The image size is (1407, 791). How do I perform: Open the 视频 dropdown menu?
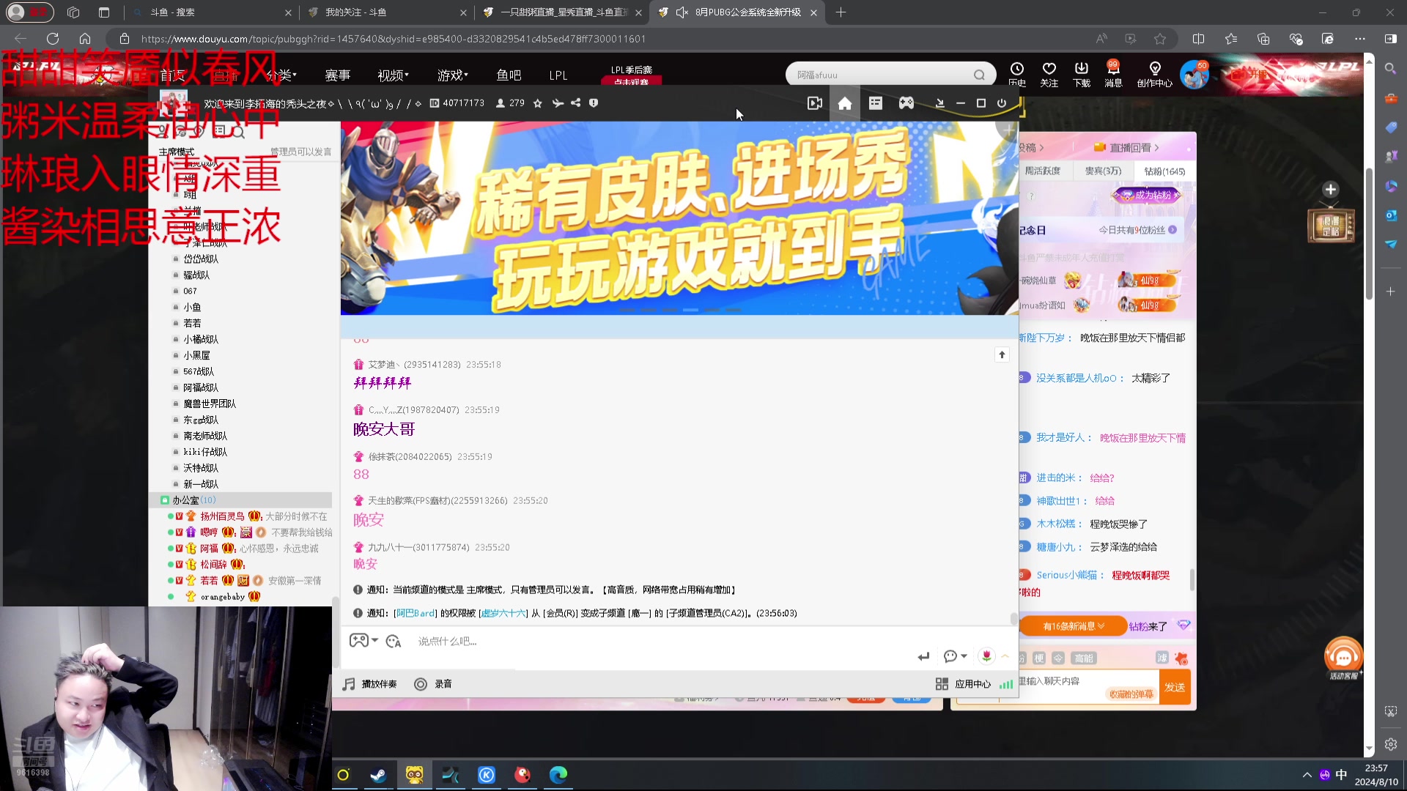click(x=393, y=75)
